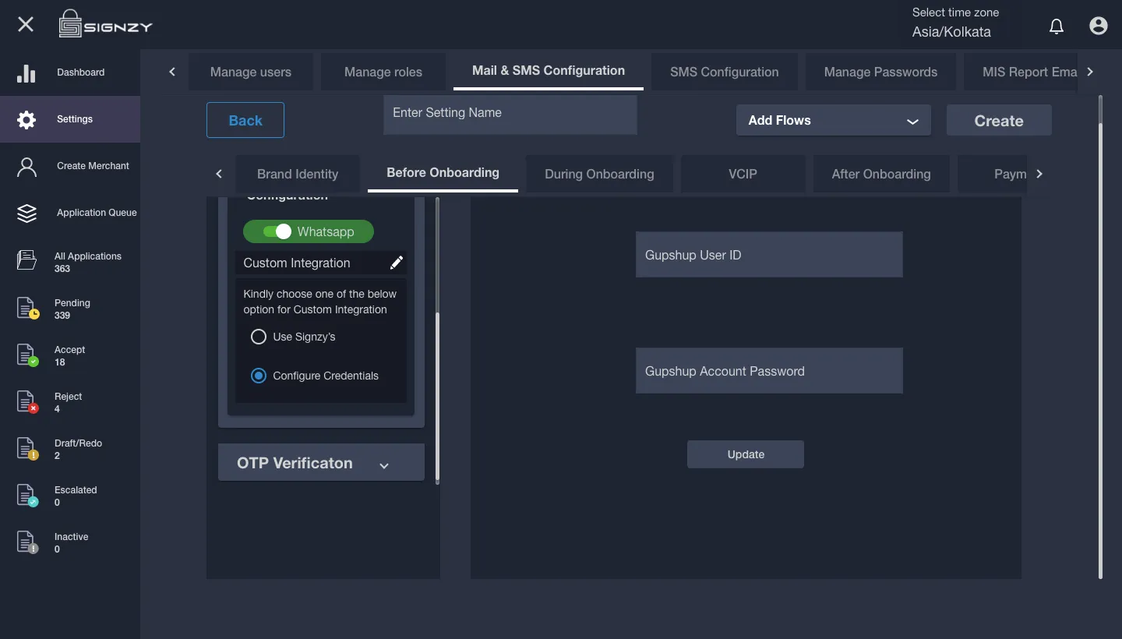The width and height of the screenshot is (1122, 639).
Task: Focus the Enter Setting Name field
Action: pyautogui.click(x=510, y=114)
